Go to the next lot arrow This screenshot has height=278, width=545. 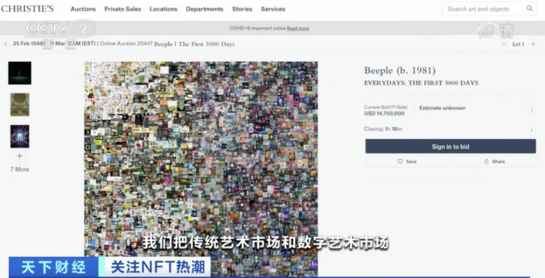point(533,44)
